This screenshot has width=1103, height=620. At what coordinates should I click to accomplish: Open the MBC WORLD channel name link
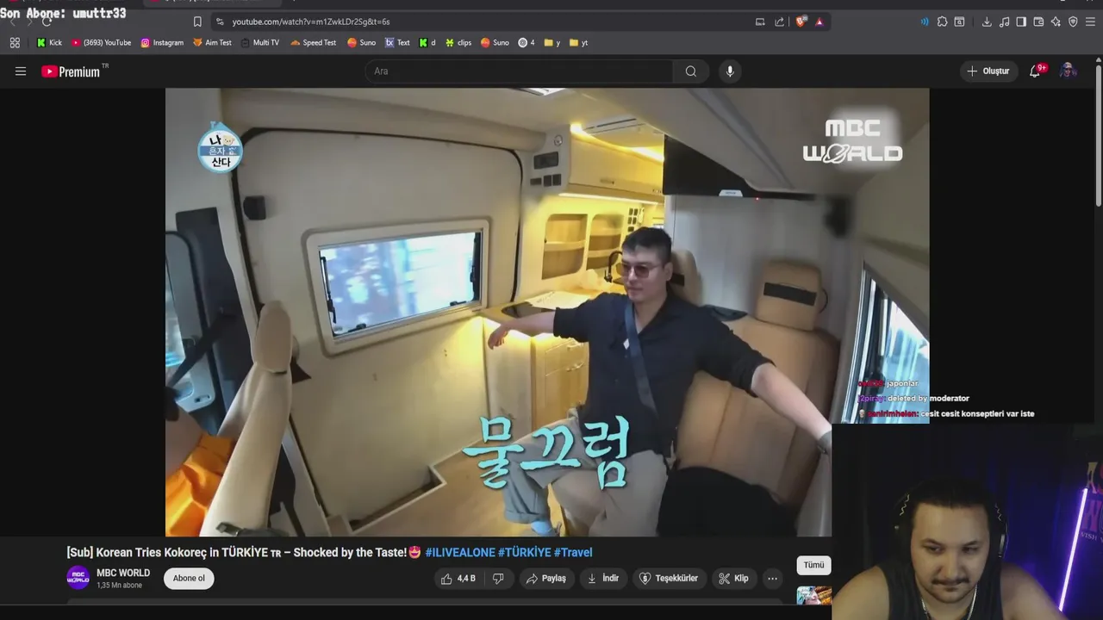(x=123, y=573)
